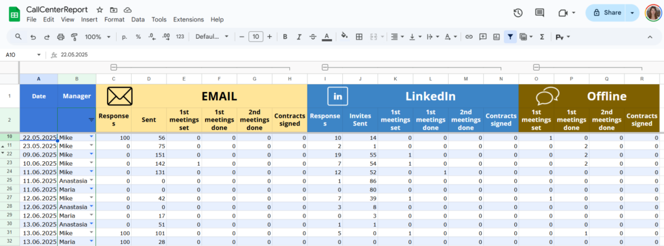664x246 pixels.
Task: Open text wrapping dropdown
Action: (433, 37)
